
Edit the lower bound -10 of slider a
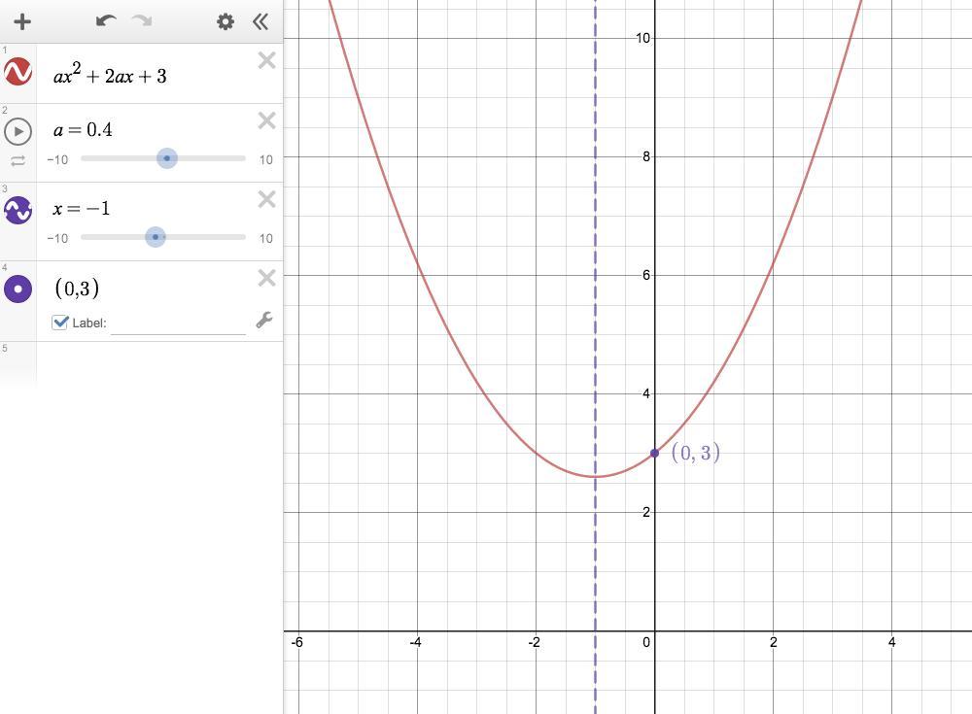pos(57,160)
